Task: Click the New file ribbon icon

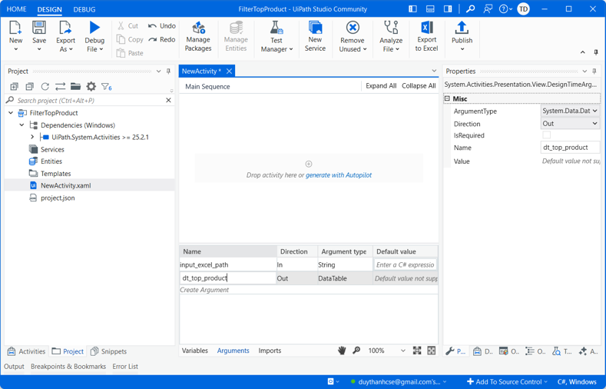Action: 15,28
